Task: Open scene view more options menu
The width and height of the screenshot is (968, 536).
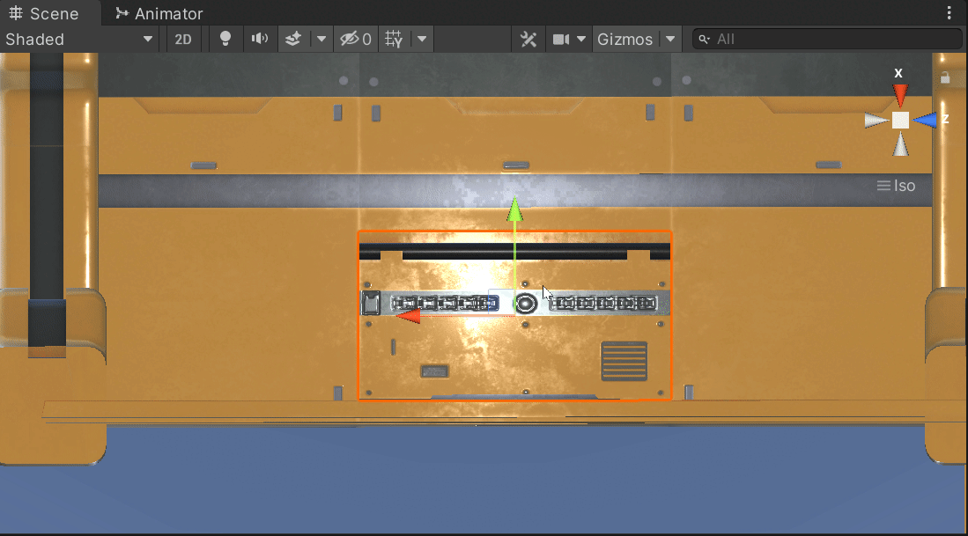Action: (x=949, y=13)
